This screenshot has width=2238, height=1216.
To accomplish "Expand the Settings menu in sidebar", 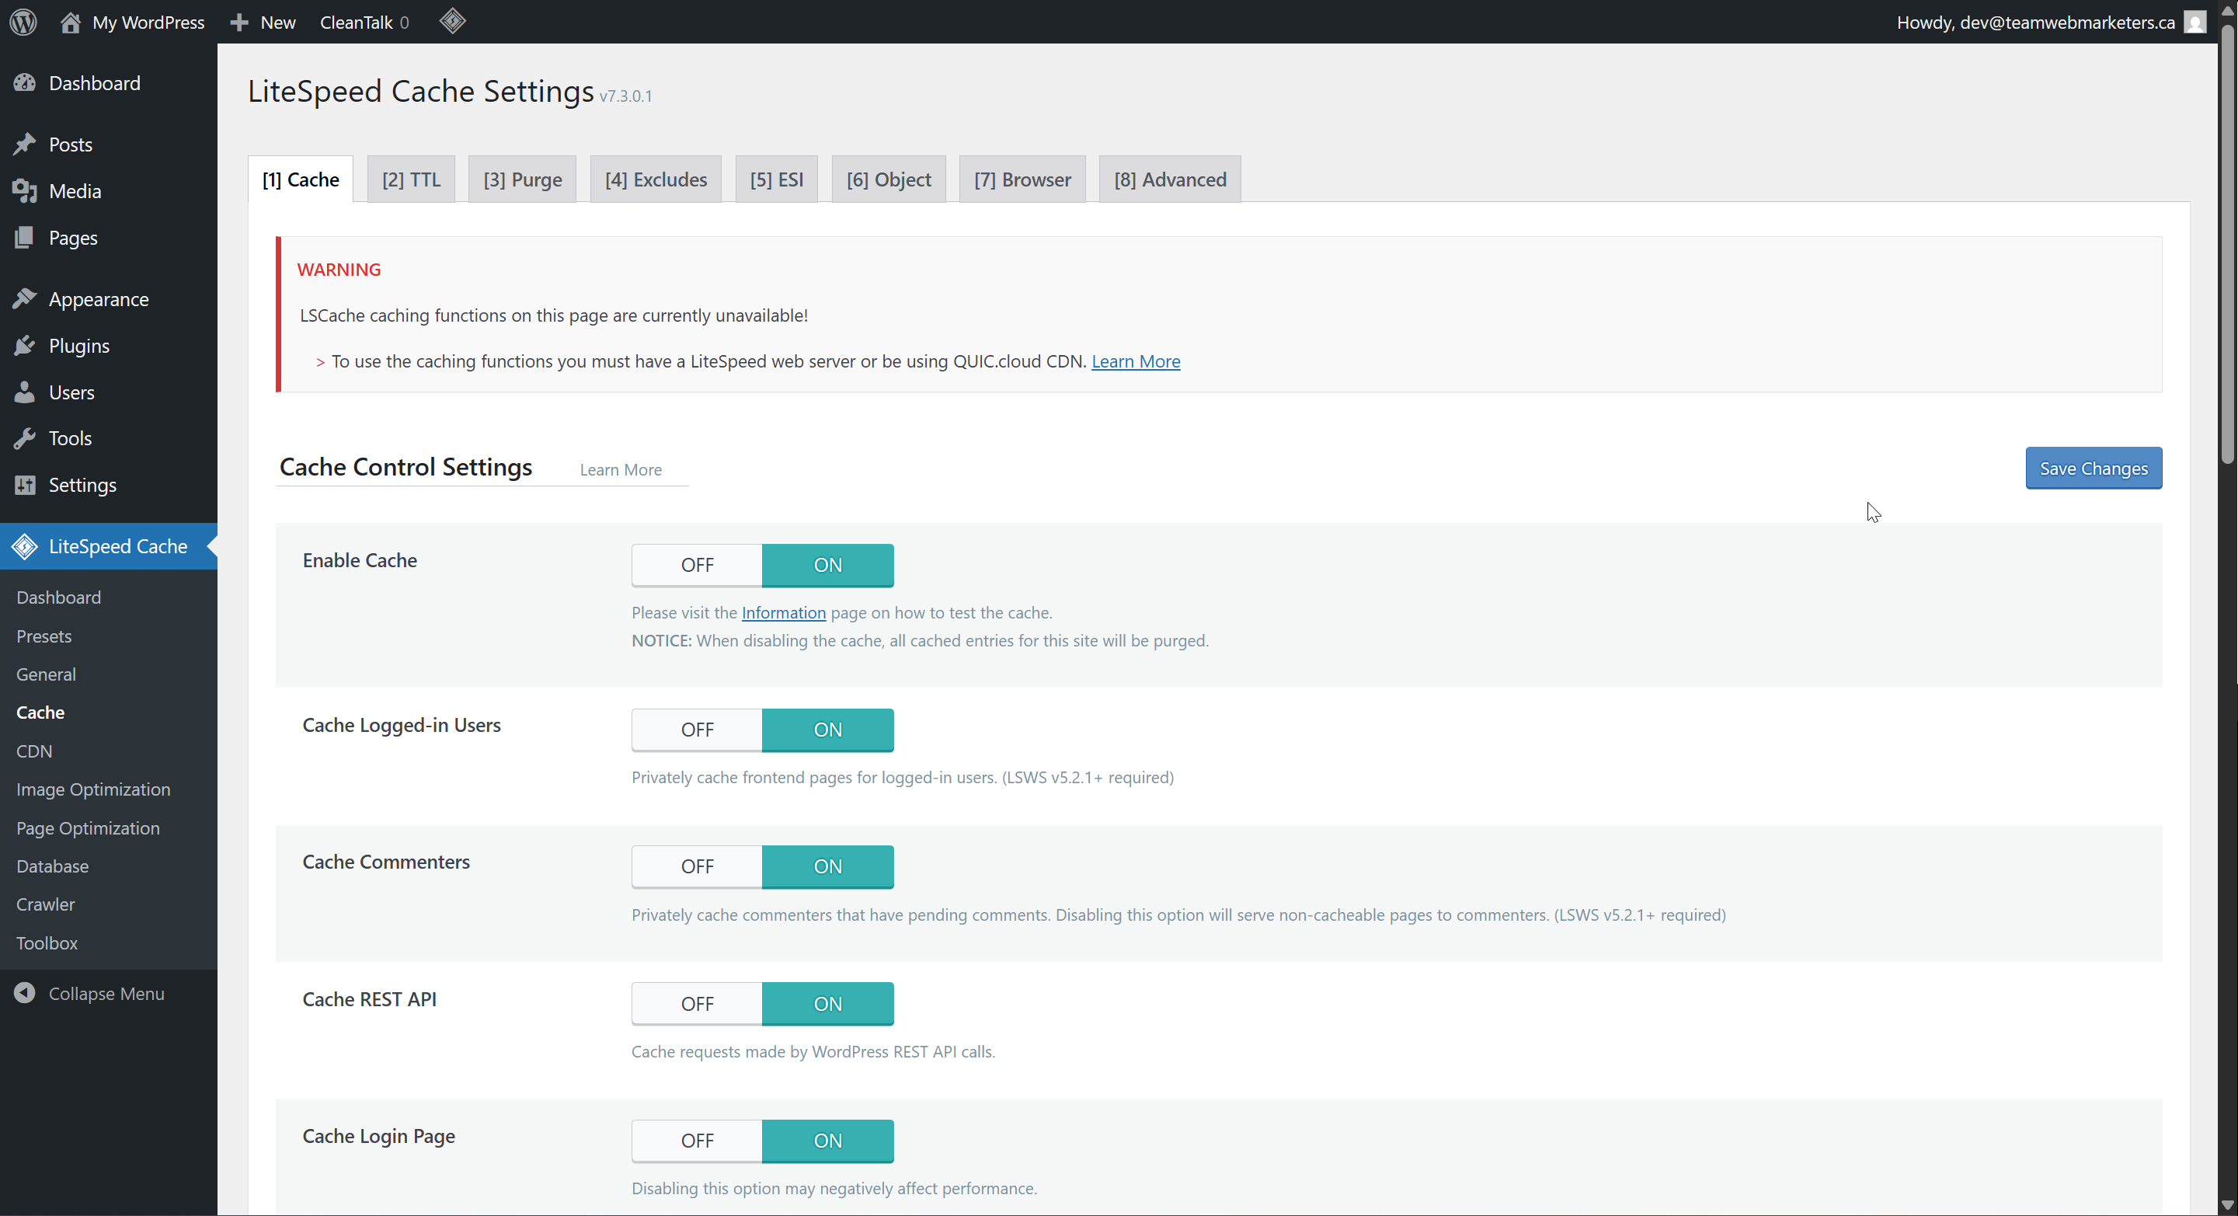I will 82,485.
